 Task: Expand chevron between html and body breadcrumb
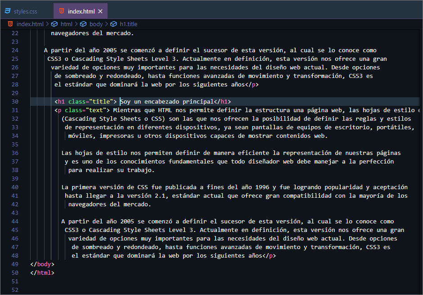(76, 24)
